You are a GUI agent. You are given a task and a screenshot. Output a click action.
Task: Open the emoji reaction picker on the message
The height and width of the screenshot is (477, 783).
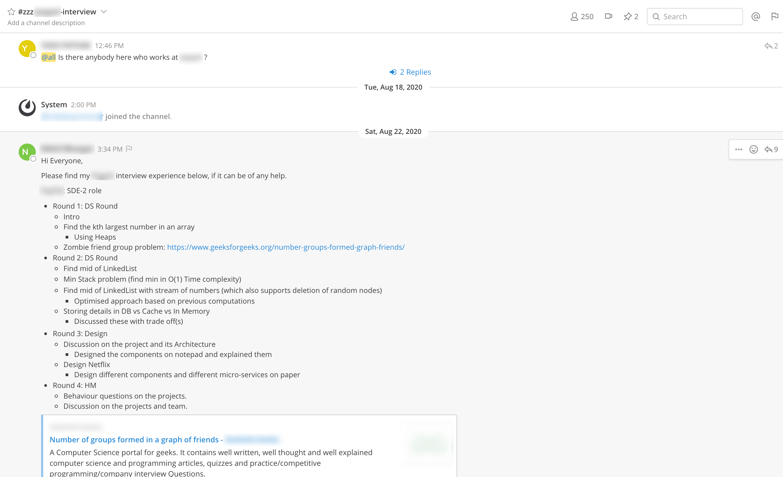point(753,149)
